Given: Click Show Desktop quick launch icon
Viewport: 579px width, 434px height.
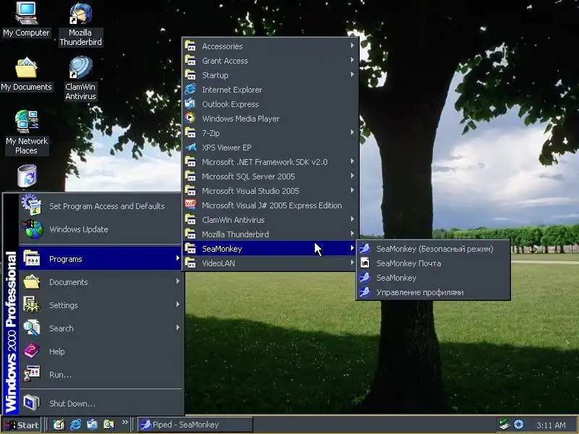Looking at the screenshot, I should tap(59, 425).
